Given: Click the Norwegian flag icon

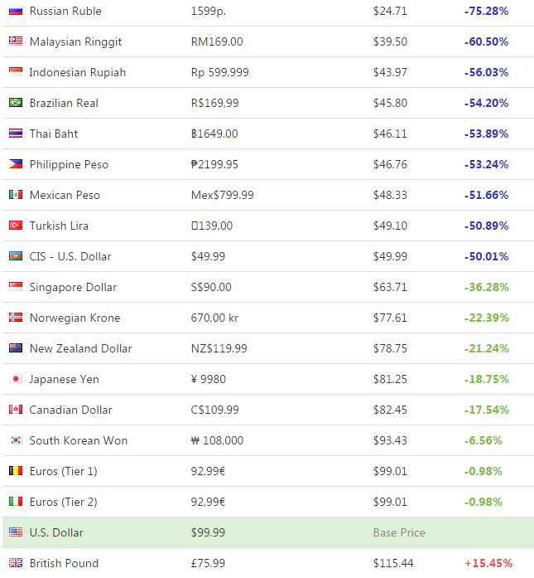Looking at the screenshot, I should coord(16,317).
